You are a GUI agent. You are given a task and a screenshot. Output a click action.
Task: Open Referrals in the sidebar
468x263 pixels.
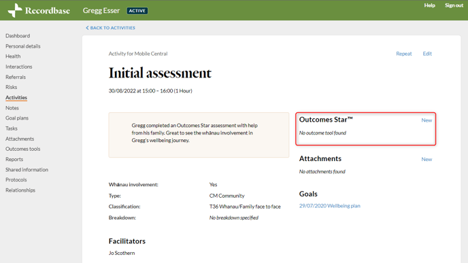click(x=16, y=77)
